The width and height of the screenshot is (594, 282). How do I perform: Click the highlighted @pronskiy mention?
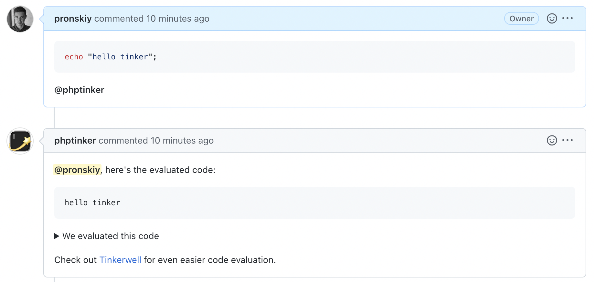[x=77, y=170]
